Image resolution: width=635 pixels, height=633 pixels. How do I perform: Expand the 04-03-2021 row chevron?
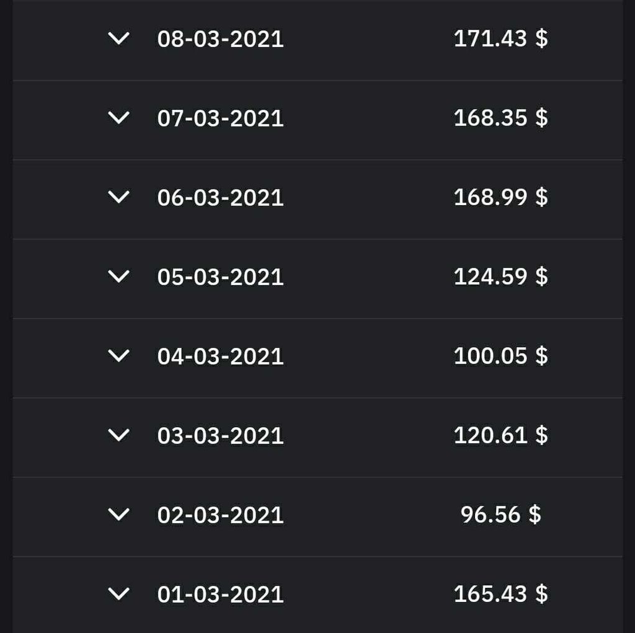point(118,356)
